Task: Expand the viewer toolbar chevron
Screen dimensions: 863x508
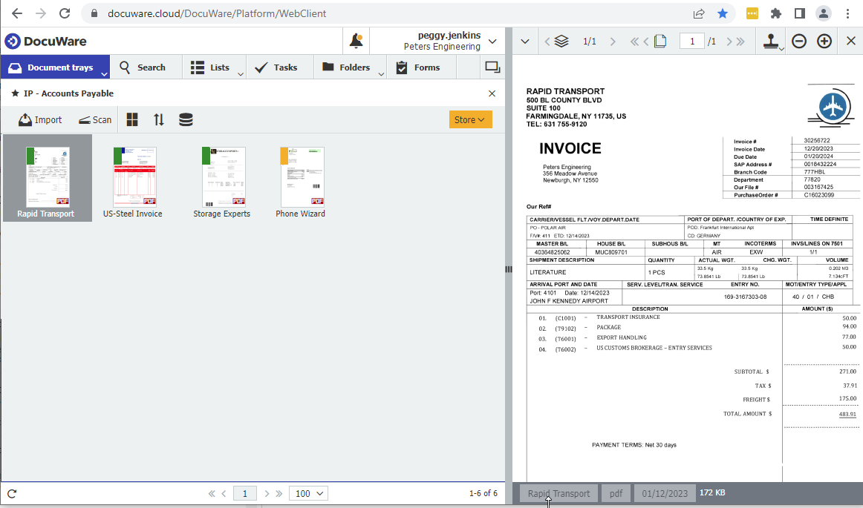Action: [525, 42]
